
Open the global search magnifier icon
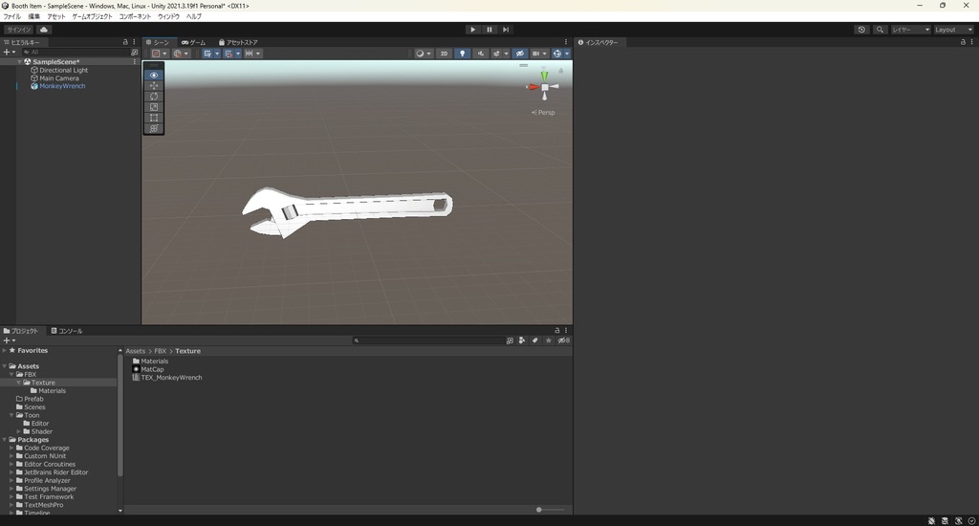coord(880,30)
